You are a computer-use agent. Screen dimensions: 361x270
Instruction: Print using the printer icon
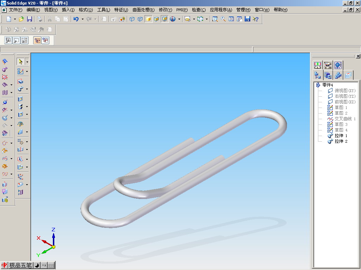[39, 19]
